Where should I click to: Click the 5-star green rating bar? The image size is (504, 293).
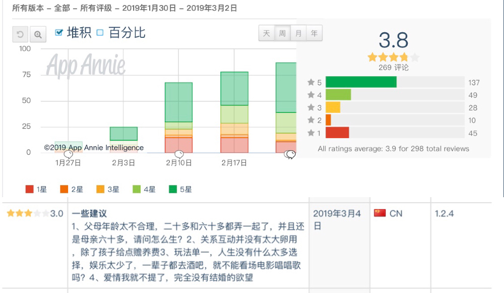pos(361,82)
